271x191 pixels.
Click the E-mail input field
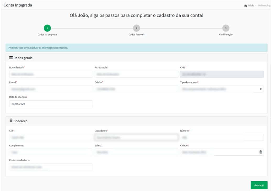(x=51, y=89)
